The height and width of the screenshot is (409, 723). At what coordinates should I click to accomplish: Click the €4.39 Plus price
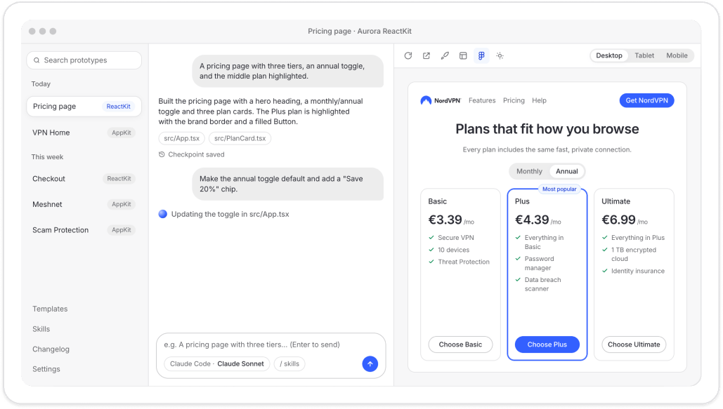tap(532, 220)
